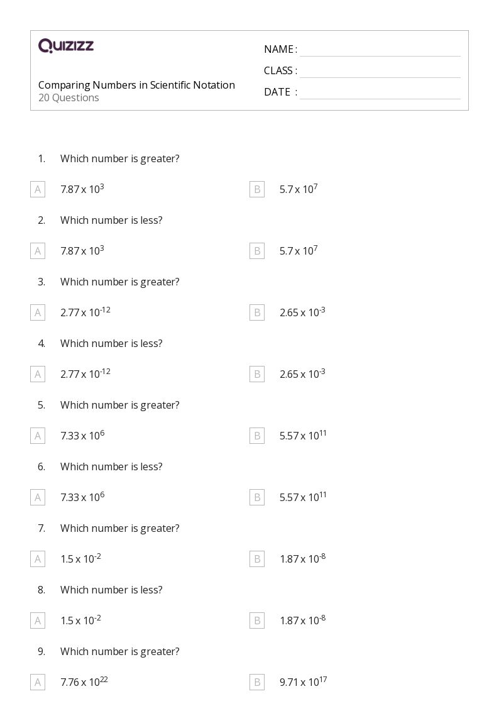Select option B for question 9
Screen dimensions: 499x706
pyautogui.click(x=257, y=682)
